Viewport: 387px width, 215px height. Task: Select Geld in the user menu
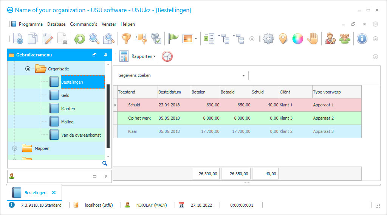click(65, 95)
